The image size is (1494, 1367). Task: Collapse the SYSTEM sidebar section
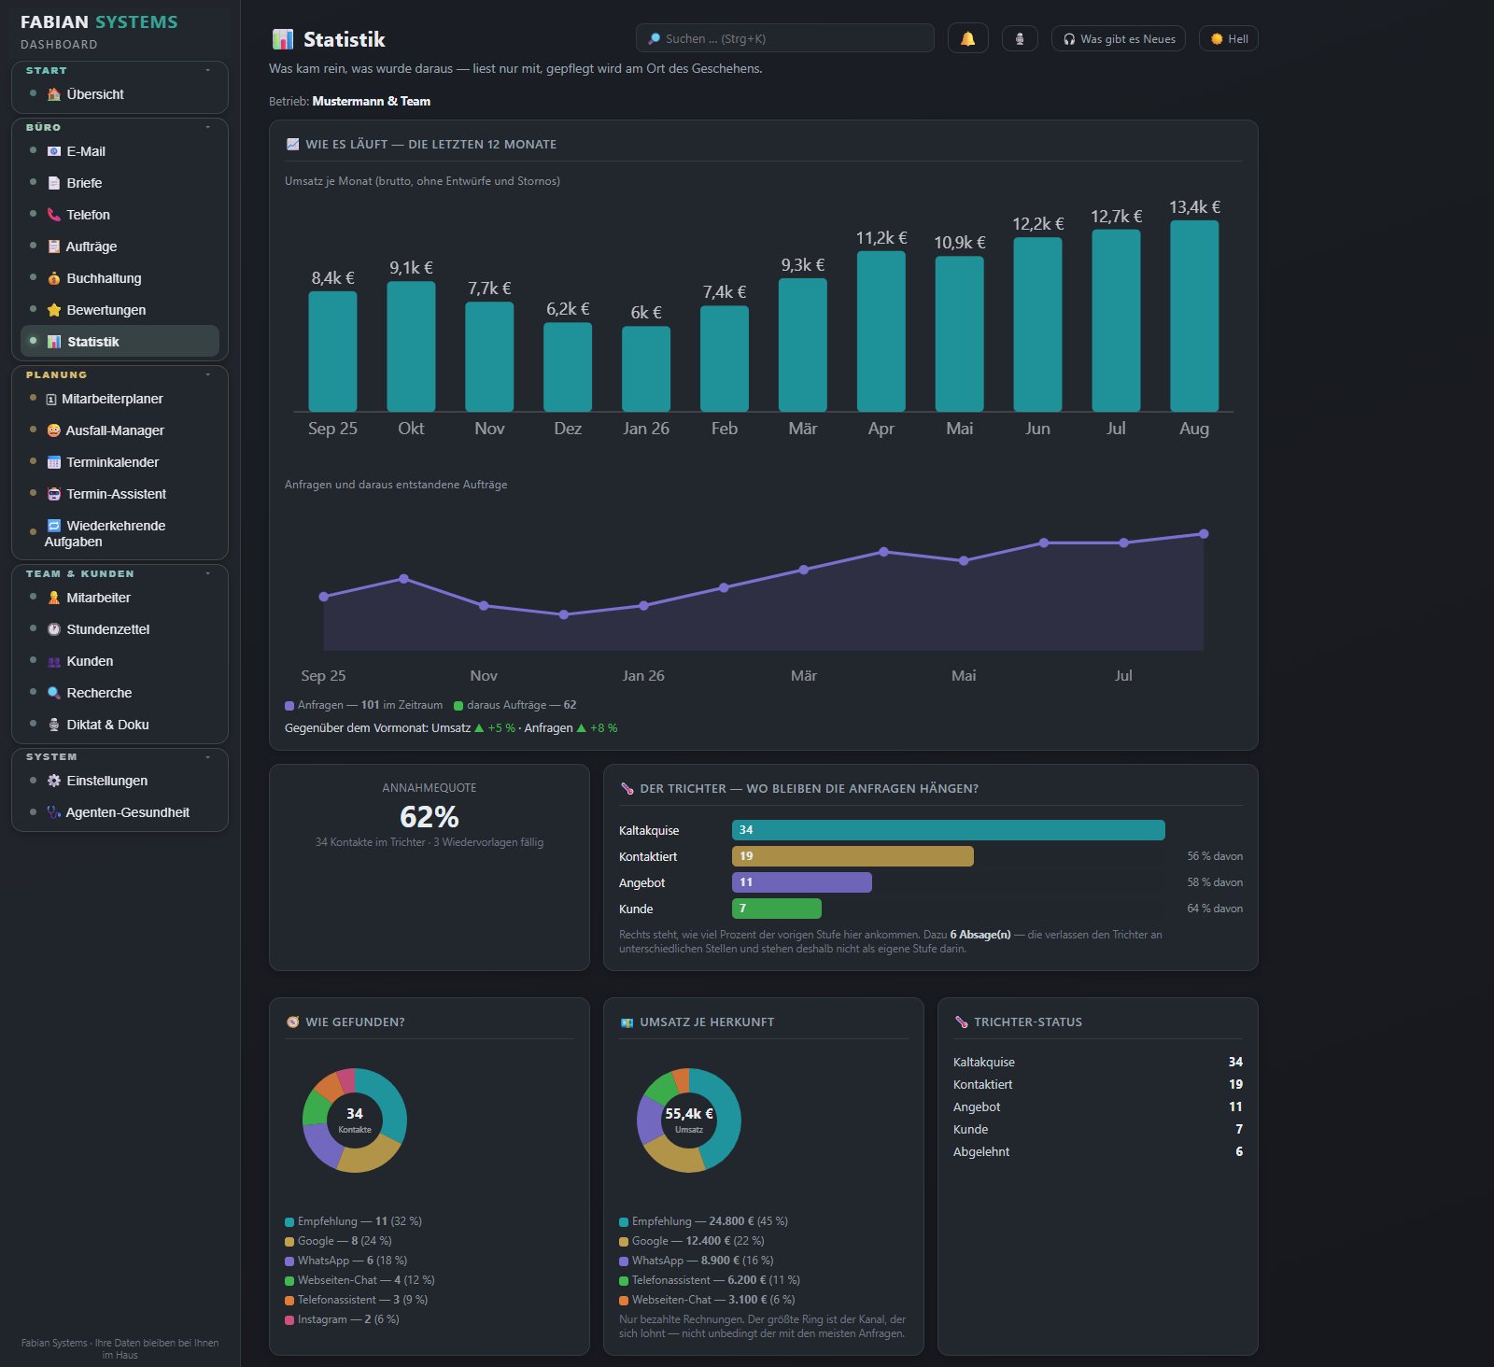click(207, 756)
